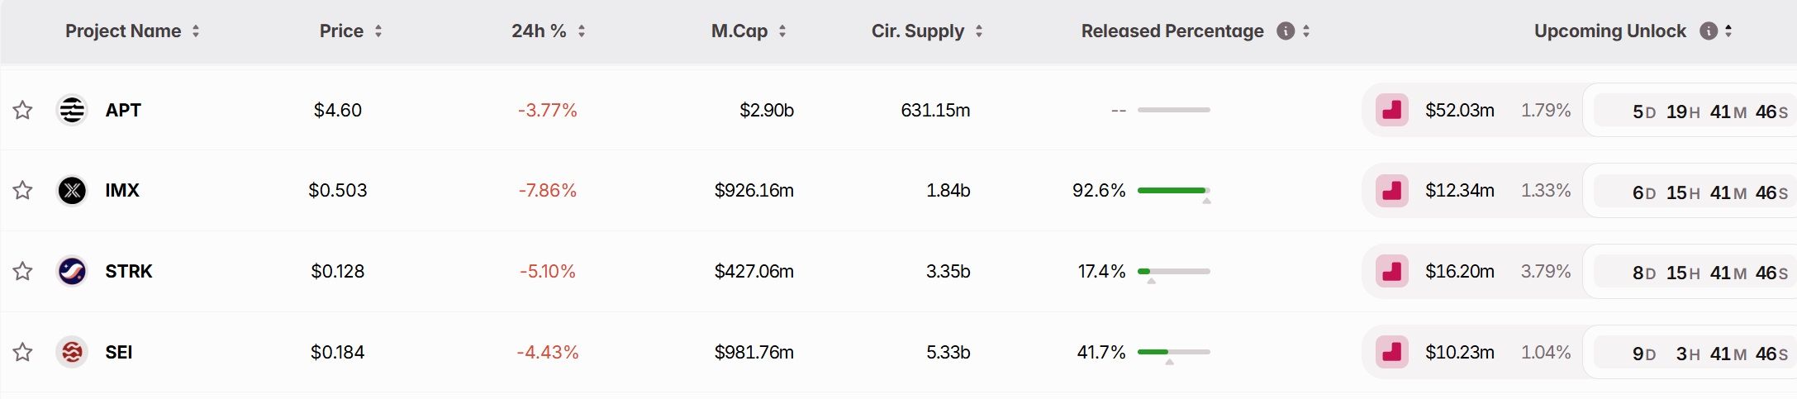This screenshot has height=399, width=1797.
Task: Click the APT token logo icon
Action: (x=72, y=110)
